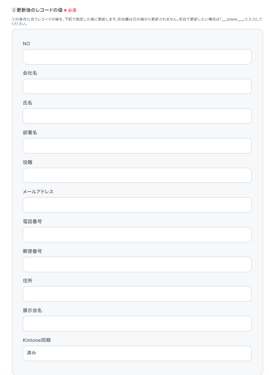This screenshot has width=269, height=375.
Task: Click the 会社名 label
Action: pos(30,73)
